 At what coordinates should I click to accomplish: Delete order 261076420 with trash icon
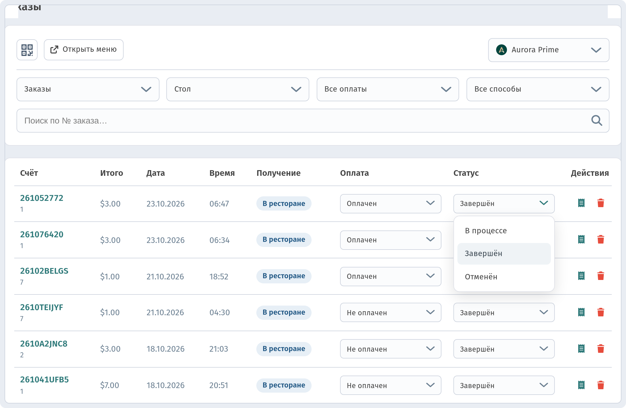(601, 240)
